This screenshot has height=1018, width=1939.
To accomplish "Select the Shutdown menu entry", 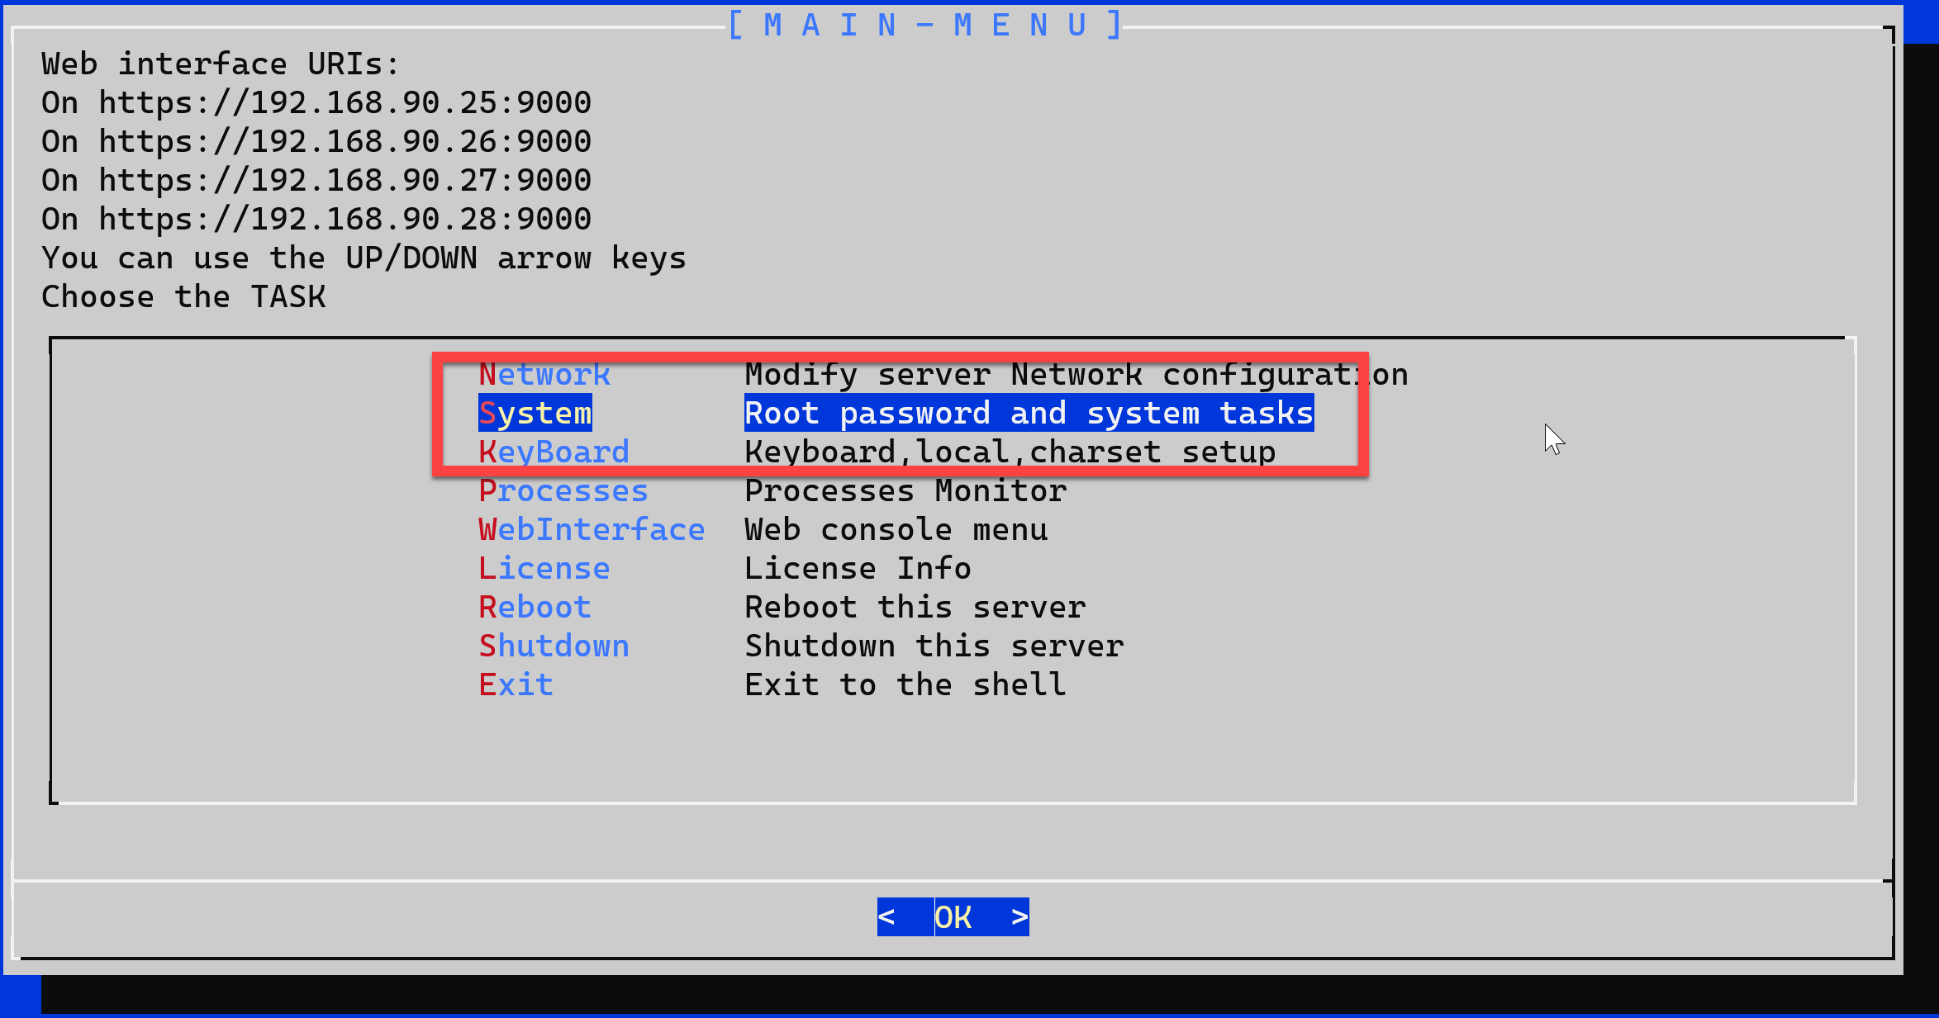I will 554,646.
